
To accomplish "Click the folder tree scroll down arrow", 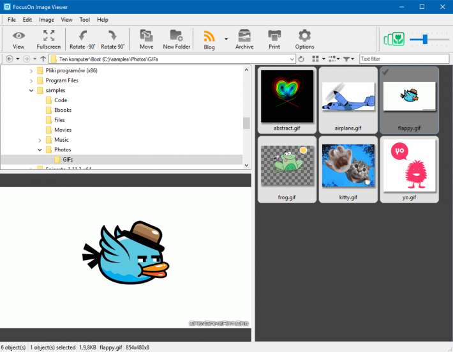I will pyautogui.click(x=246, y=165).
